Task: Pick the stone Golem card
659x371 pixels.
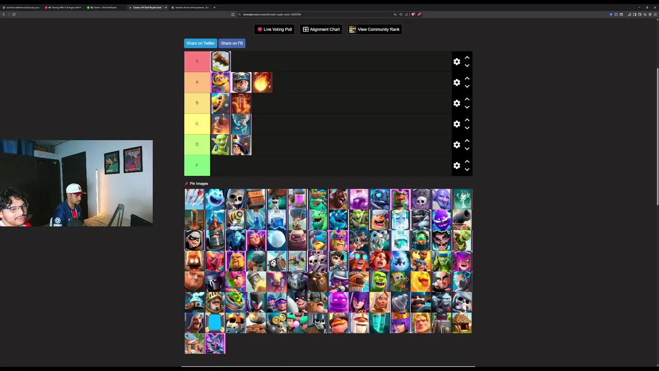Action: [x=298, y=240]
